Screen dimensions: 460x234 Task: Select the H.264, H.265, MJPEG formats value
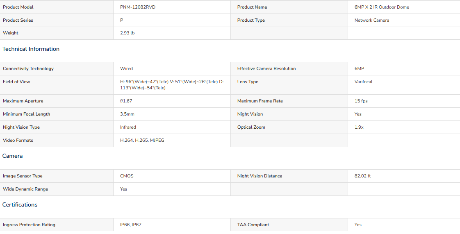click(142, 140)
